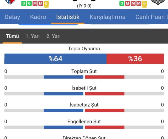Select the Tümü period filter
The width and height of the screenshot is (168, 139).
tap(12, 36)
